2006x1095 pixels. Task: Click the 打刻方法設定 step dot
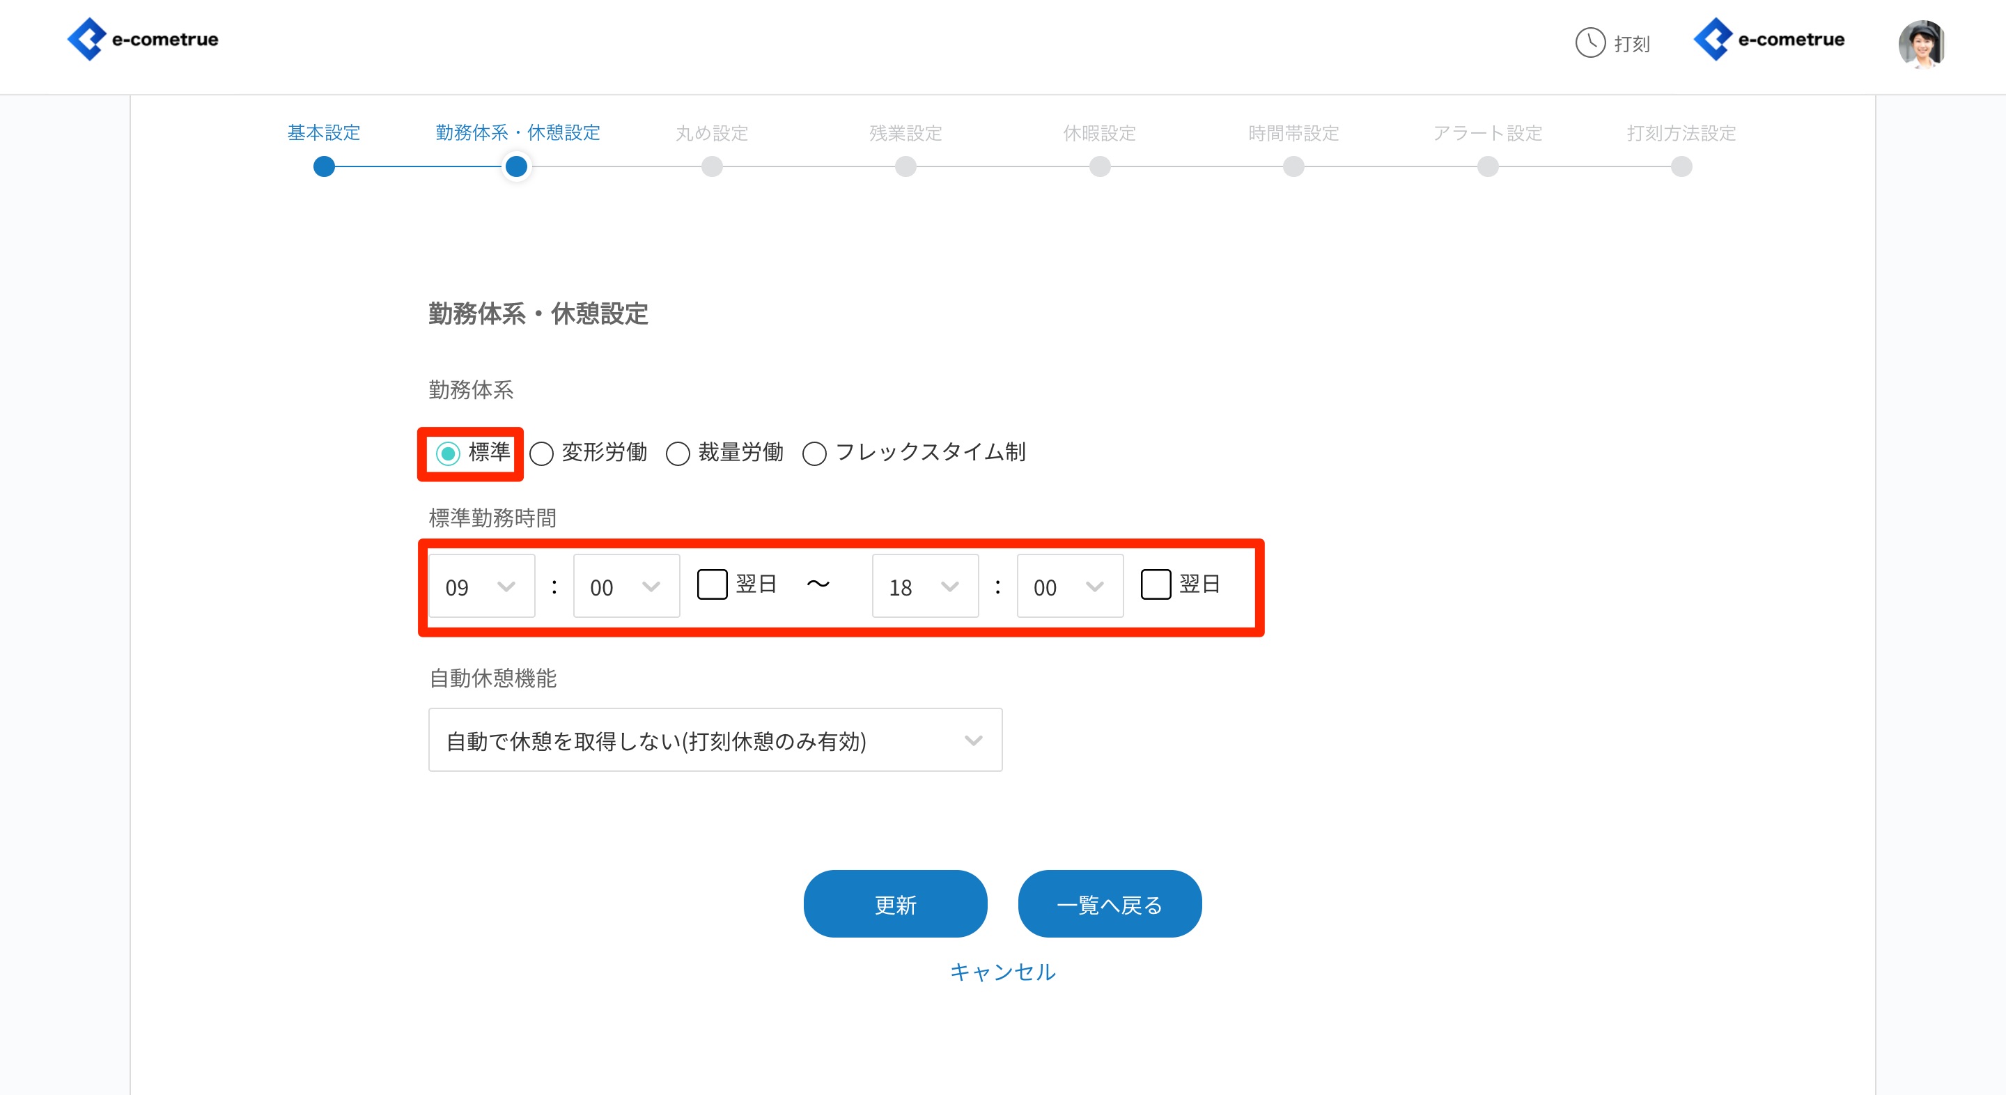pos(1681,166)
